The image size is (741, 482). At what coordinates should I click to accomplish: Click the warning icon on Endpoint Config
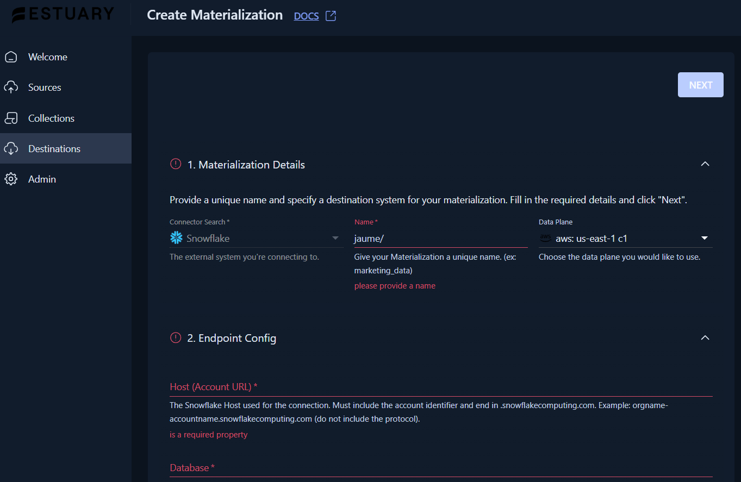(x=175, y=337)
